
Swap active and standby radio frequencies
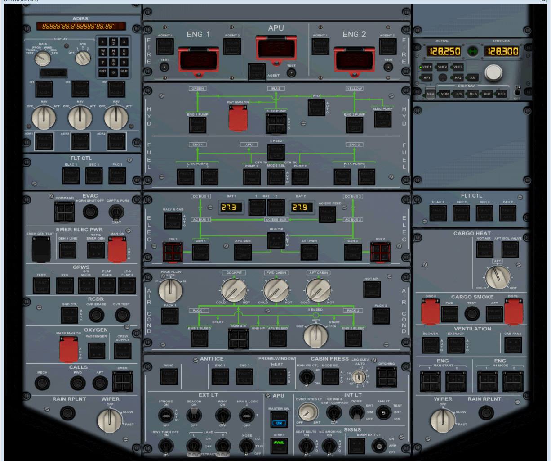click(472, 51)
